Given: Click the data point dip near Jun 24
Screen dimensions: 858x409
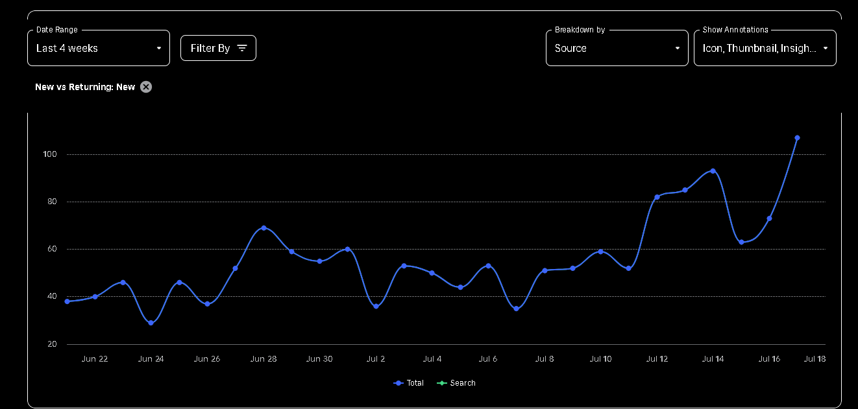Looking at the screenshot, I should click(x=150, y=322).
